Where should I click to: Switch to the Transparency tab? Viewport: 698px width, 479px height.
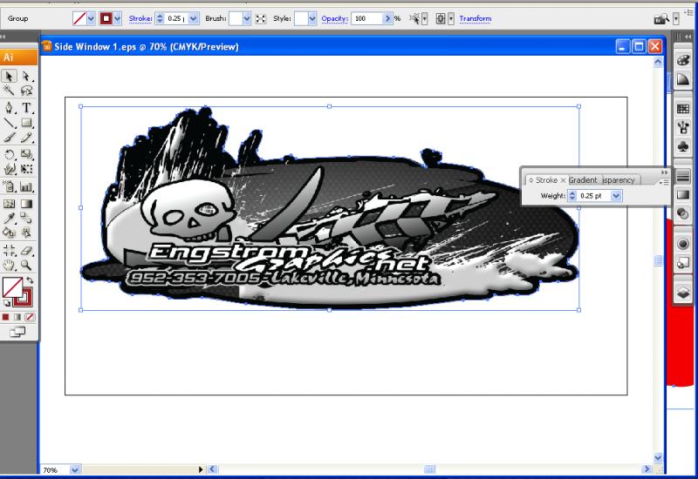click(619, 180)
